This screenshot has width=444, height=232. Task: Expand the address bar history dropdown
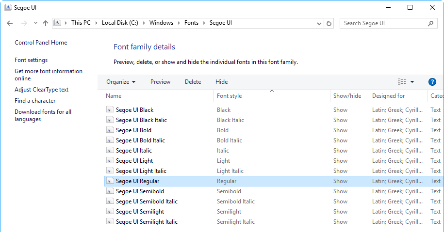(x=319, y=23)
